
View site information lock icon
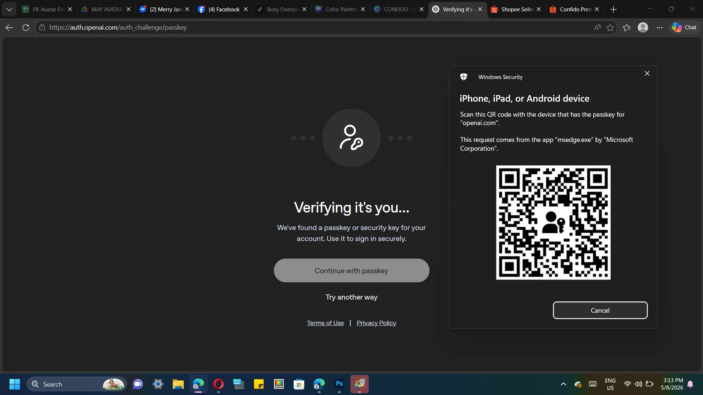pyautogui.click(x=42, y=27)
